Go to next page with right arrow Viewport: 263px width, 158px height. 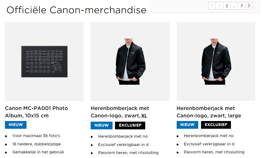tap(249, 6)
